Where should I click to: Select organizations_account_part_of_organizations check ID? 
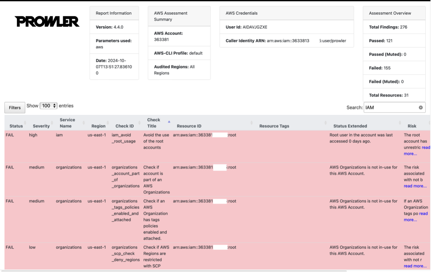(x=125, y=177)
